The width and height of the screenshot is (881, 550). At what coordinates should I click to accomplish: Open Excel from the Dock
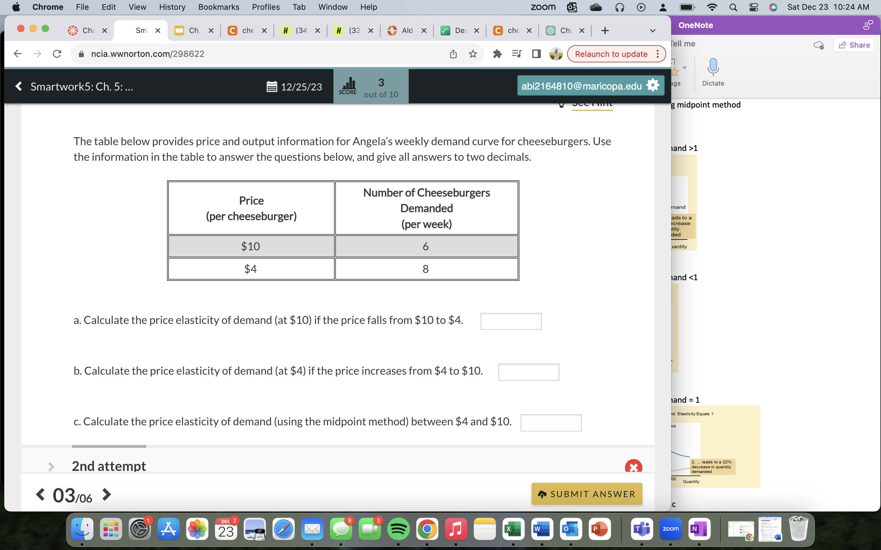click(x=514, y=529)
